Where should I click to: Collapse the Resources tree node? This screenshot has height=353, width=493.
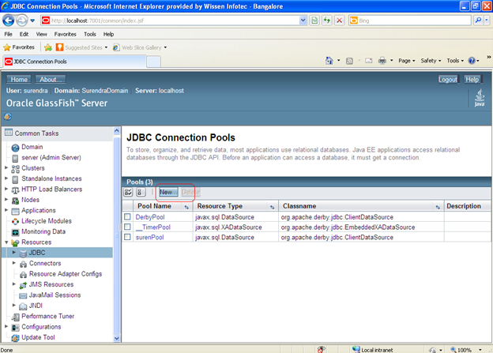[x=6, y=242]
